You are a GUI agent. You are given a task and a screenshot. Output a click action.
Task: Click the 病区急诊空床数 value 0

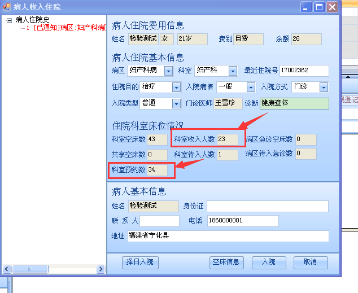pyautogui.click(x=306, y=139)
